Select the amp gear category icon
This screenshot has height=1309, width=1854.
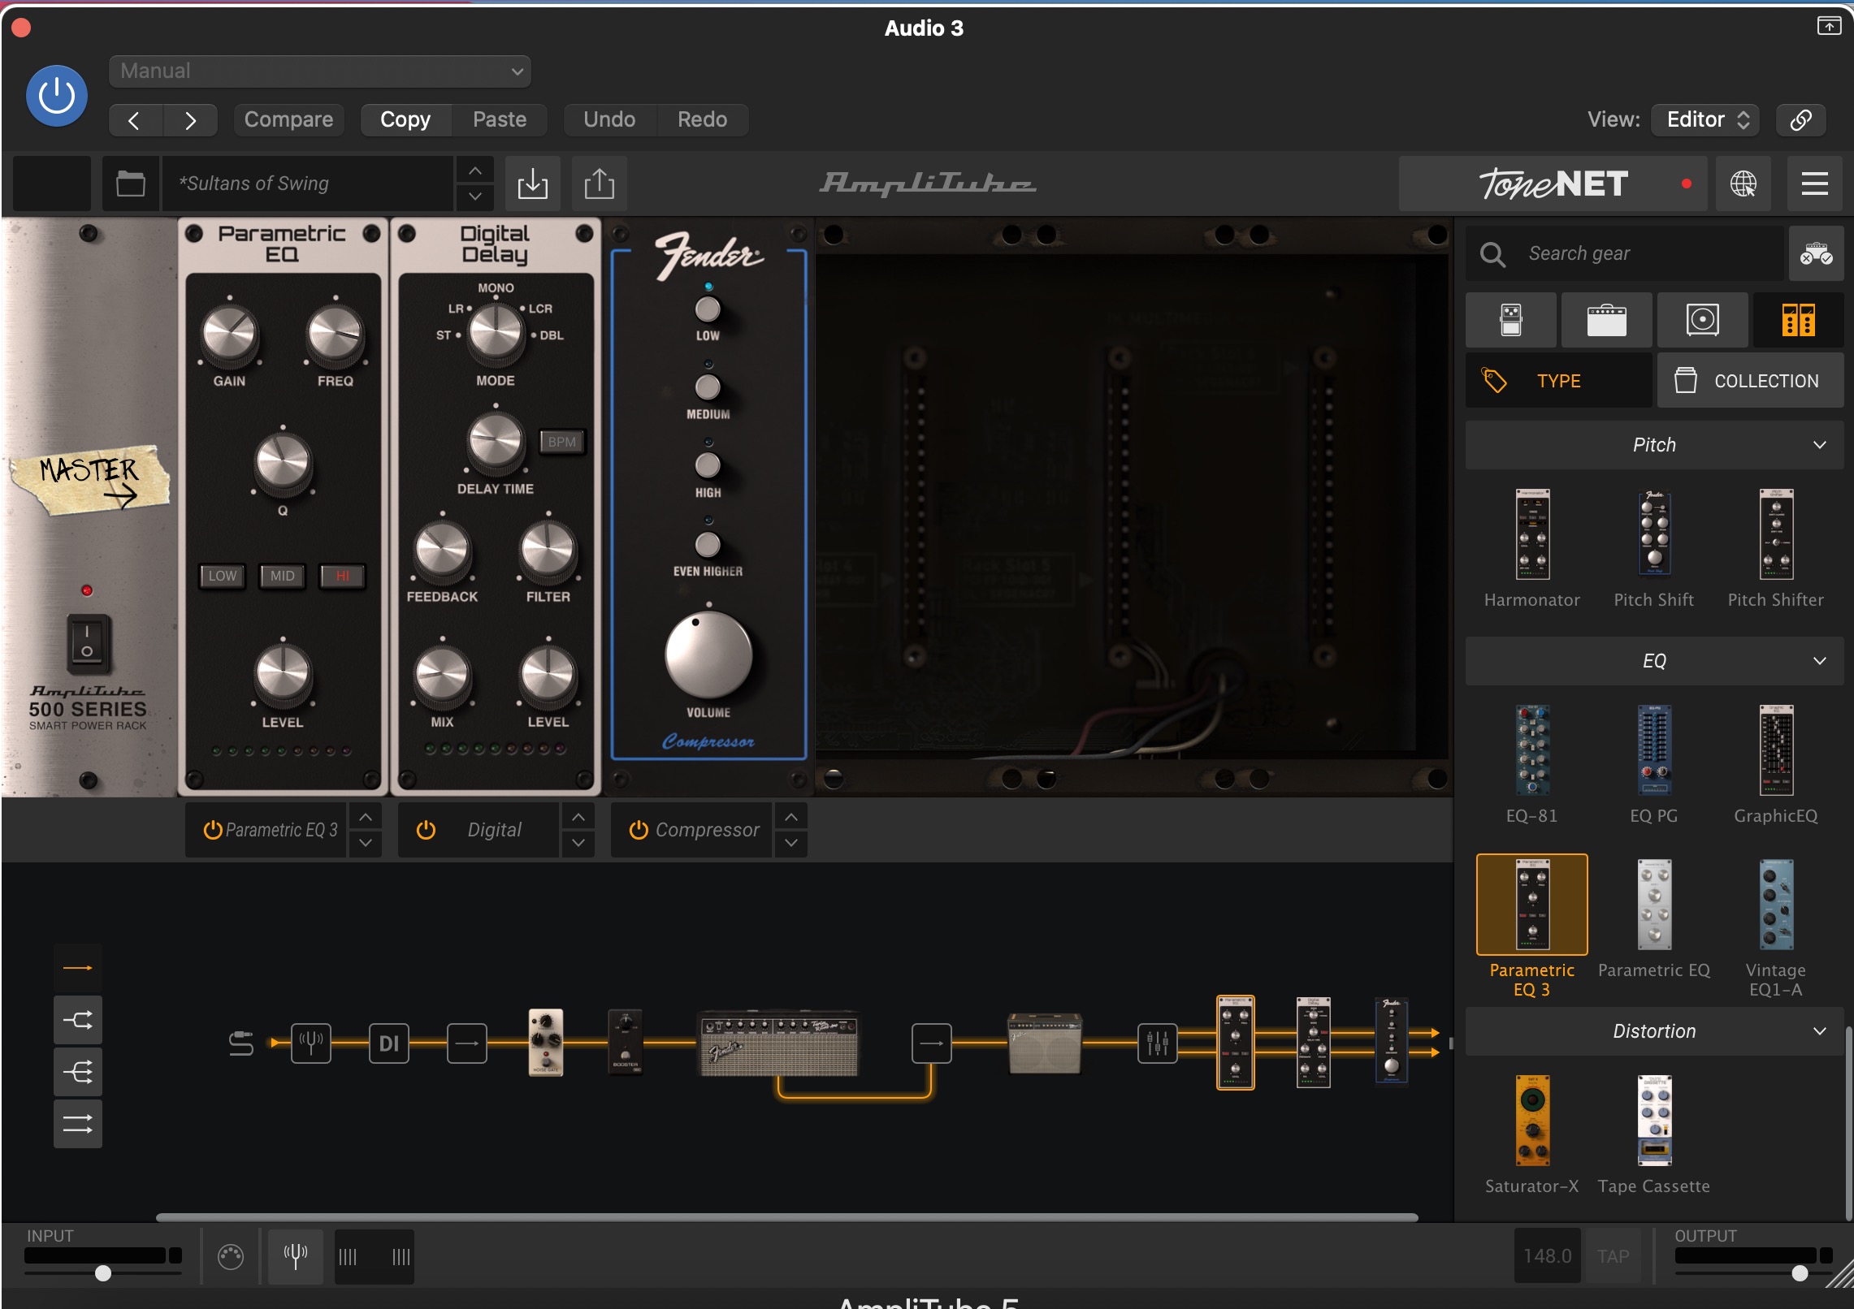(x=1607, y=320)
